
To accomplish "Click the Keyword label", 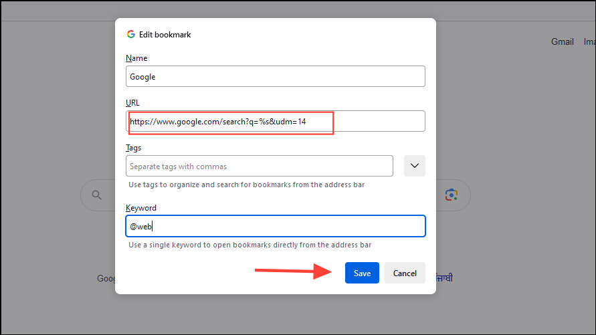I will click(141, 208).
